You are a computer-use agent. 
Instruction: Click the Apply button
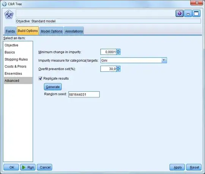click(x=178, y=167)
